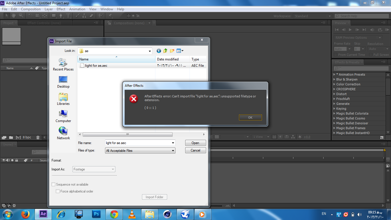Click the Back arrow in Import File dialog
The height and width of the screenshot is (220, 391).
tap(159, 51)
